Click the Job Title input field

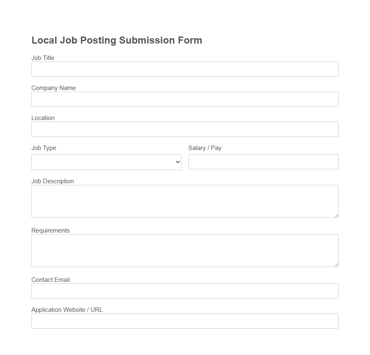[185, 69]
